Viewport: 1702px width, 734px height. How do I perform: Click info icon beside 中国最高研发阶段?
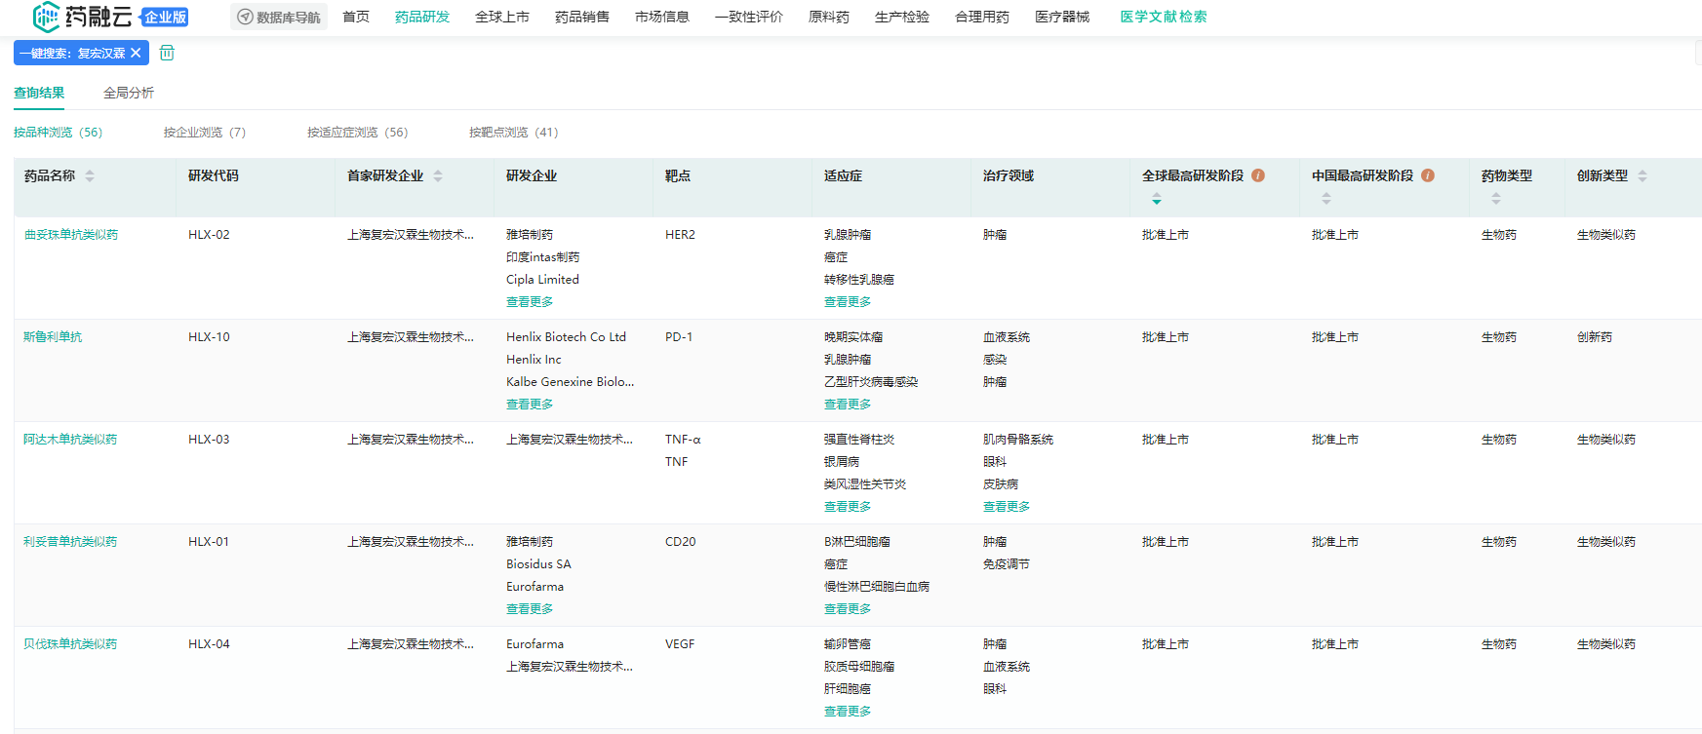(x=1428, y=175)
